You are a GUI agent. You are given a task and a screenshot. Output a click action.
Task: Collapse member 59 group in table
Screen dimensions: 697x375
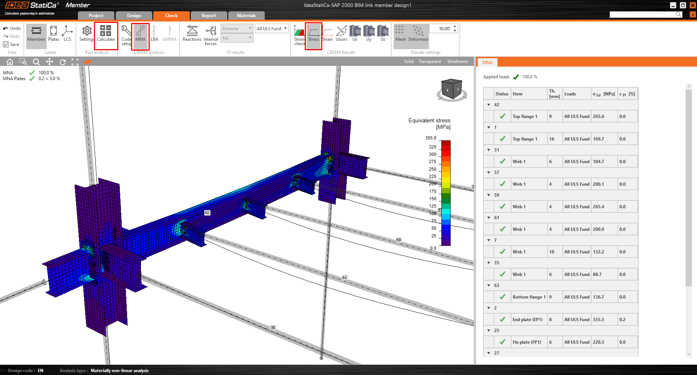click(489, 195)
